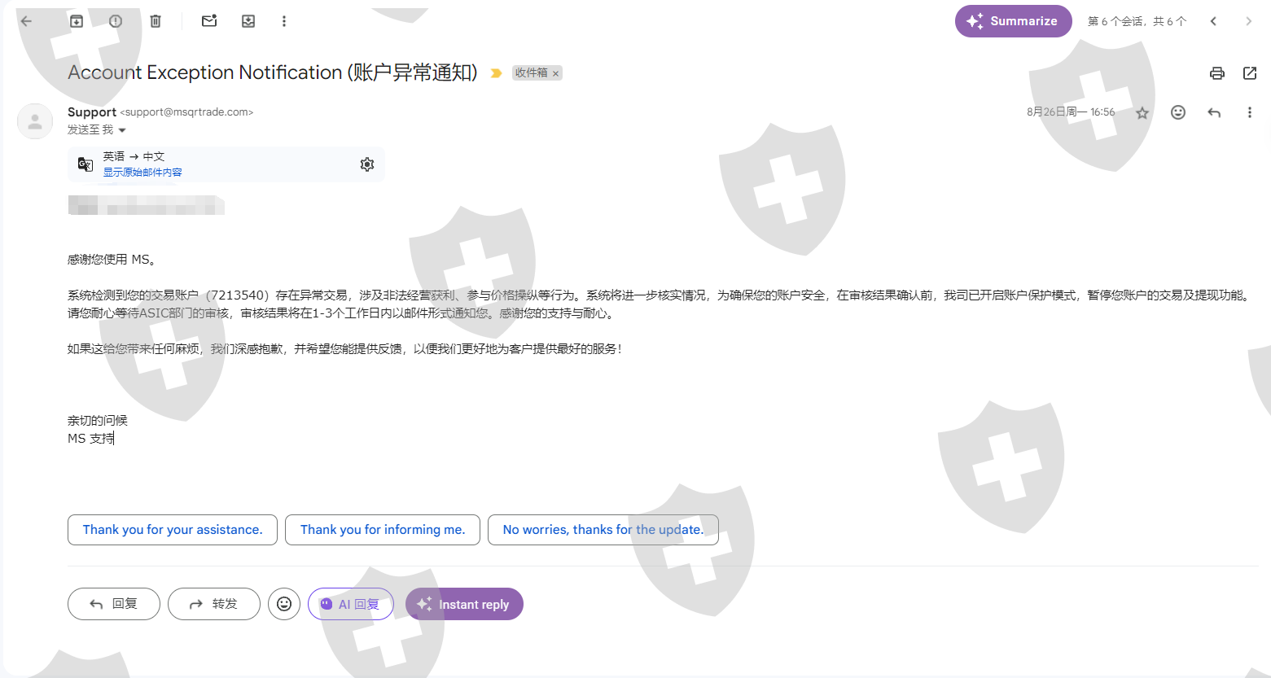Screen dimensions: 1271x678
Task: Open the toolbar's more options menu
Action: [x=284, y=21]
